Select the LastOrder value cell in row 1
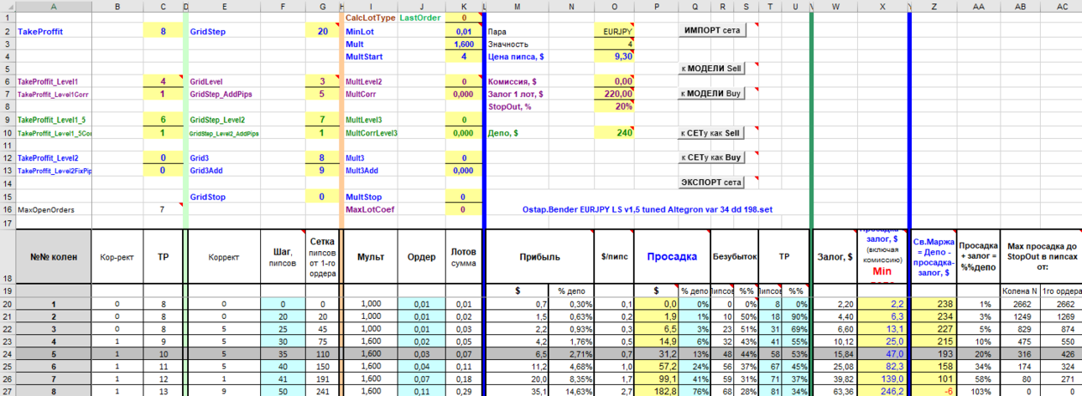The width and height of the screenshot is (1082, 396). point(463,18)
